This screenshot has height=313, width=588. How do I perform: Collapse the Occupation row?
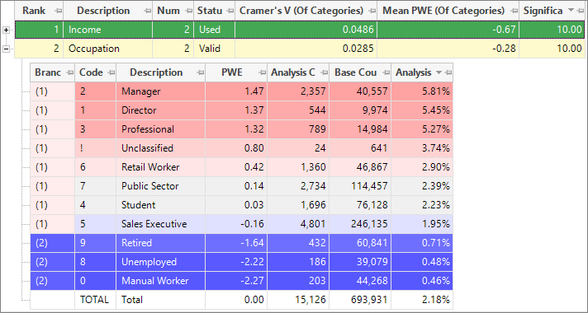tap(6, 49)
